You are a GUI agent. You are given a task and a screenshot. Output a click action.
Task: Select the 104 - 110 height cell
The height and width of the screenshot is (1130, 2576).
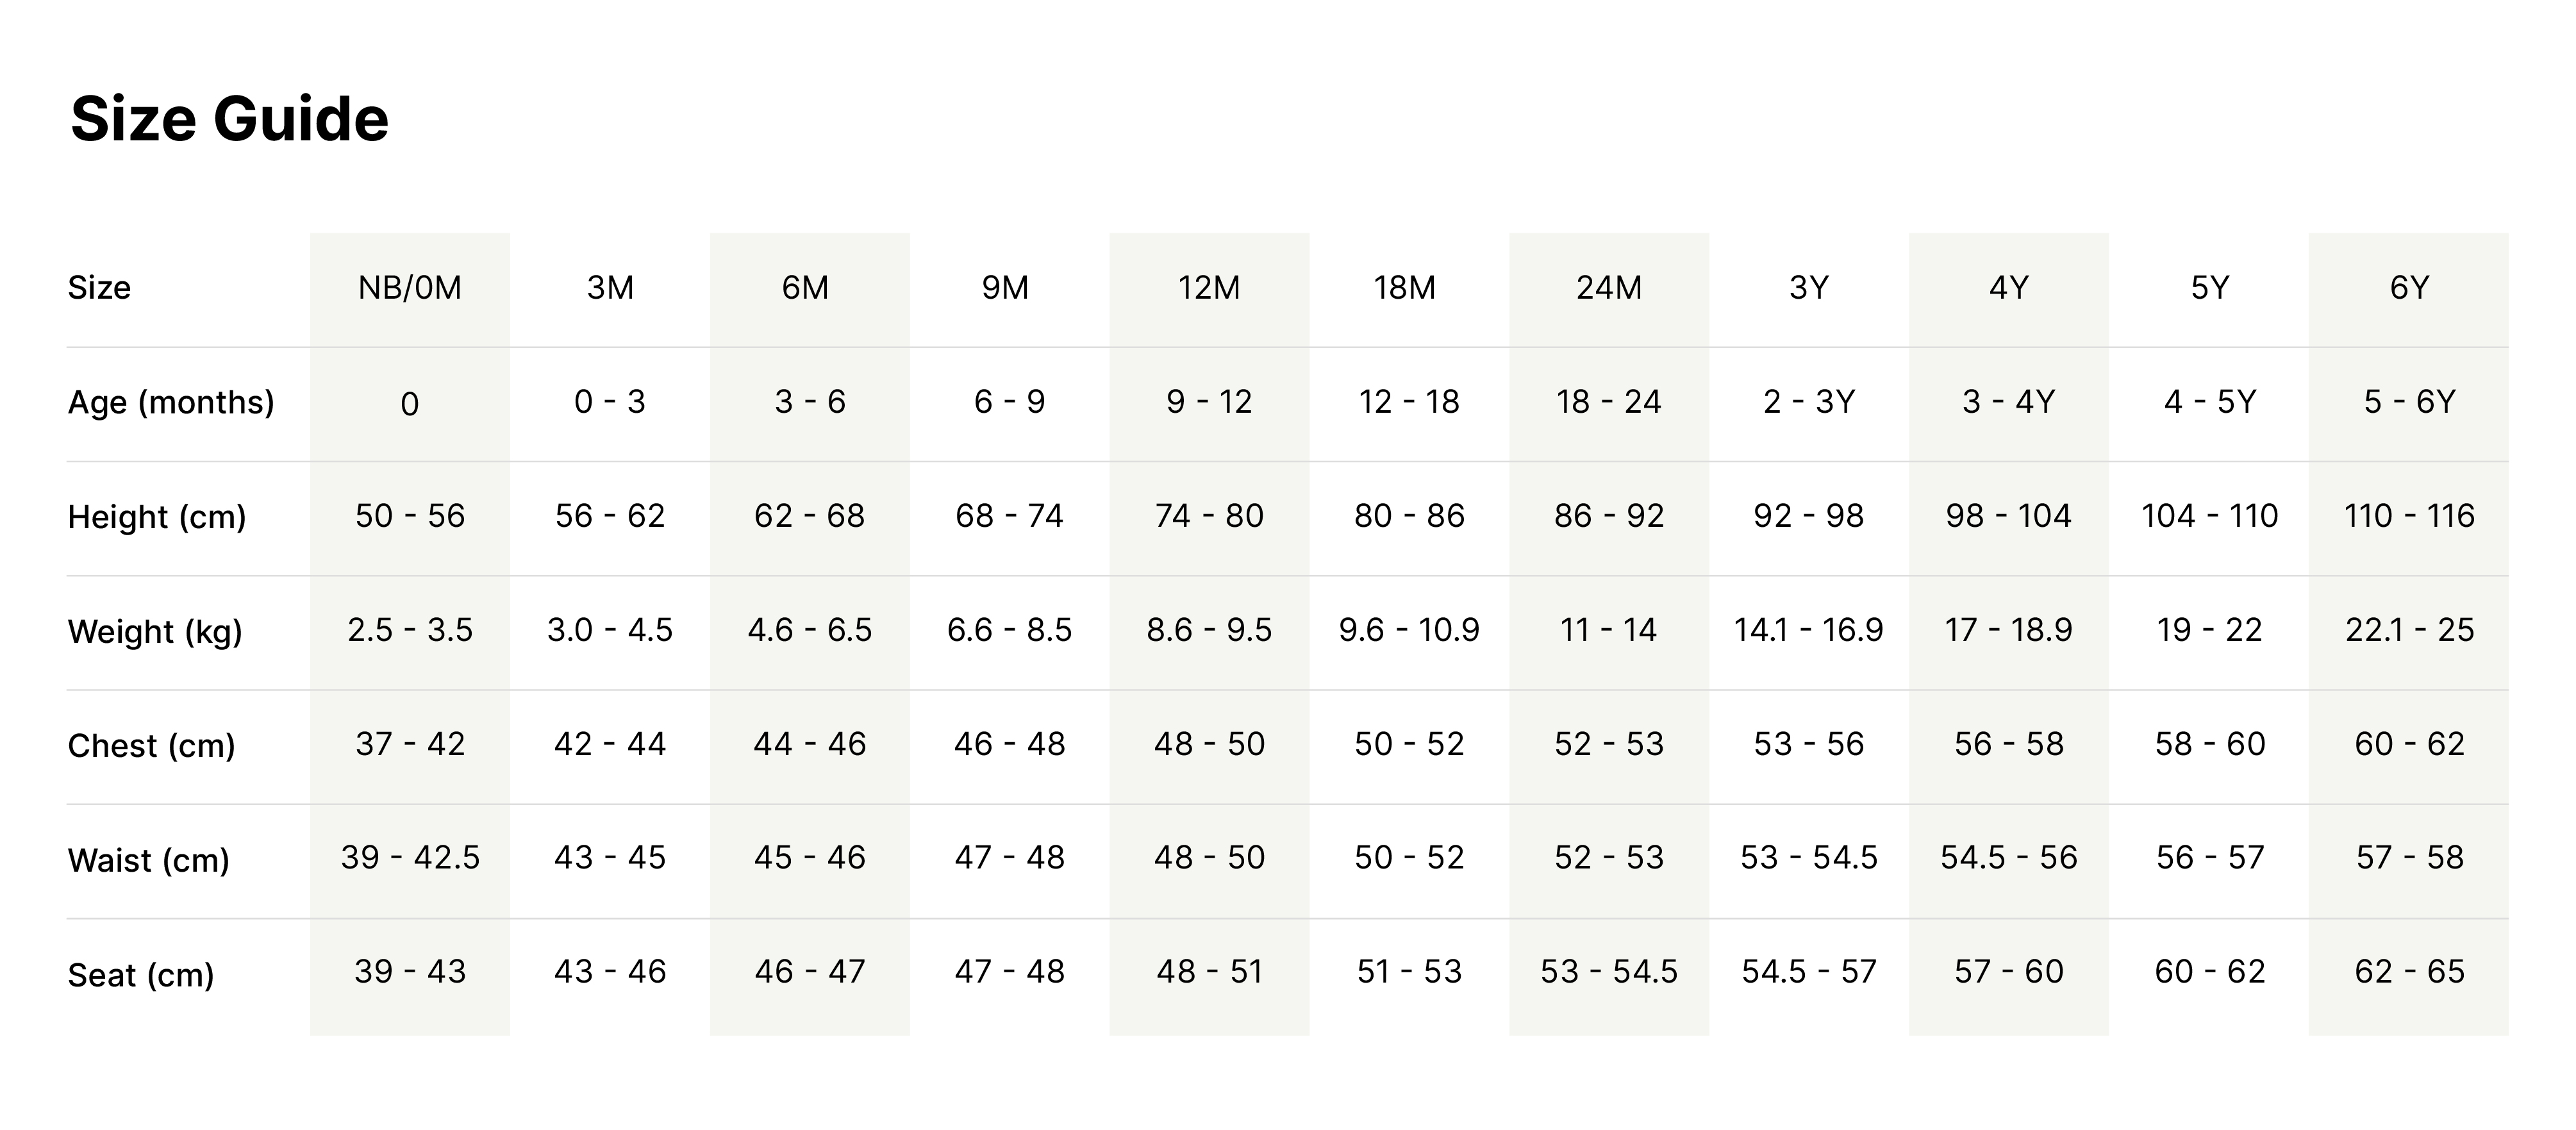click(x=2209, y=516)
